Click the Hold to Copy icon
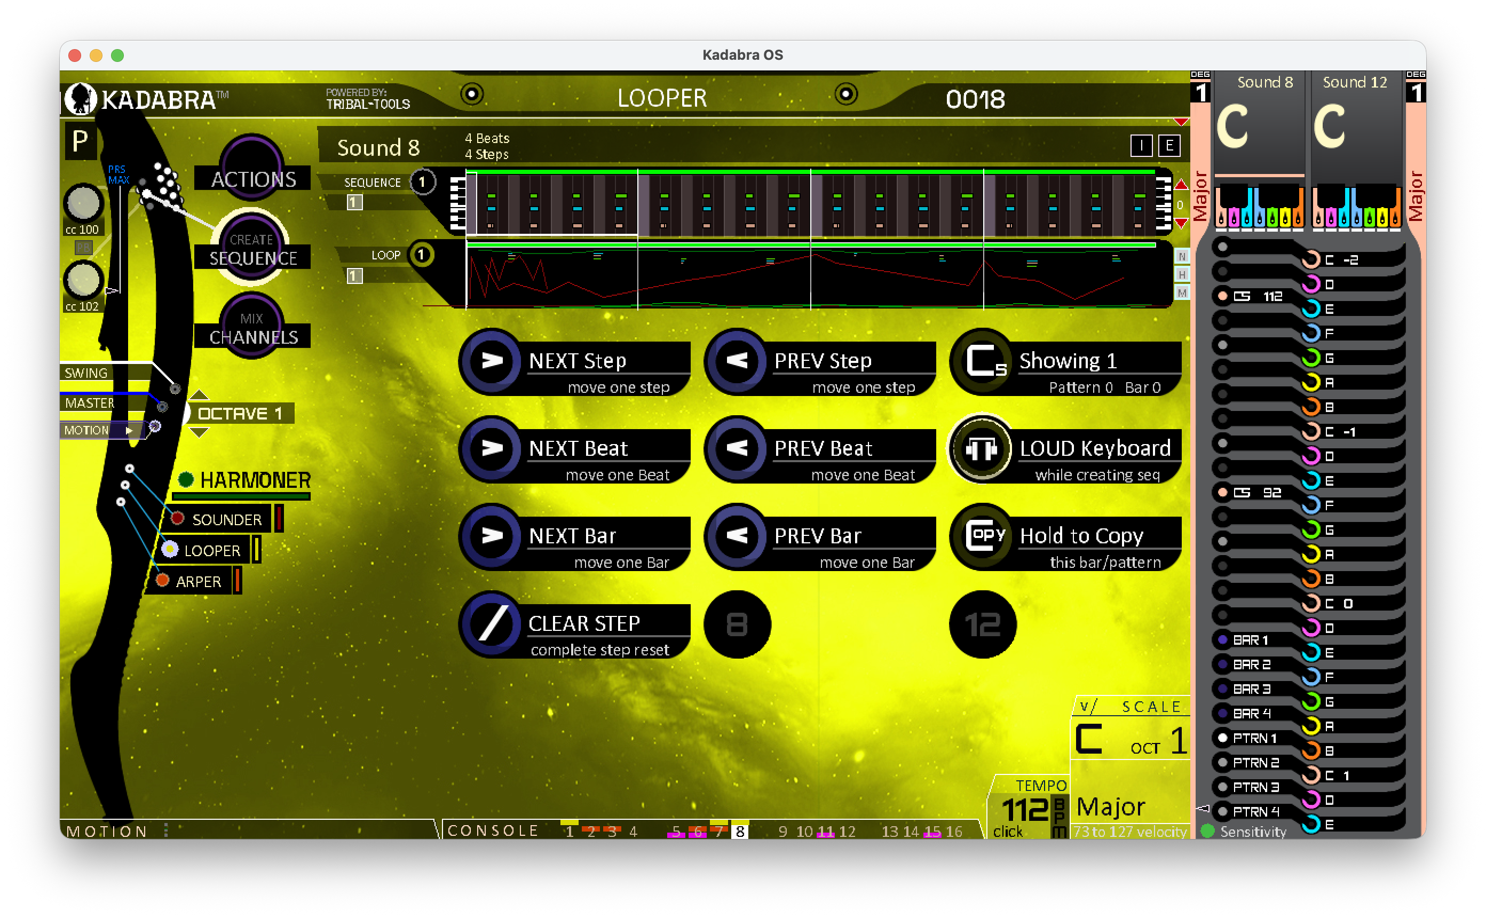Viewport: 1486px width, 918px height. 983,537
